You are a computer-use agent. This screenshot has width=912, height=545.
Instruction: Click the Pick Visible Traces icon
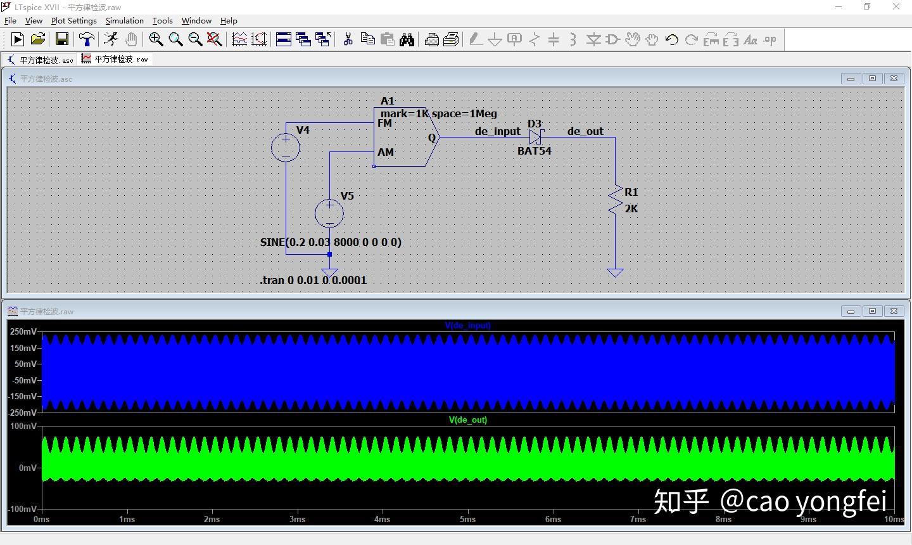click(259, 39)
